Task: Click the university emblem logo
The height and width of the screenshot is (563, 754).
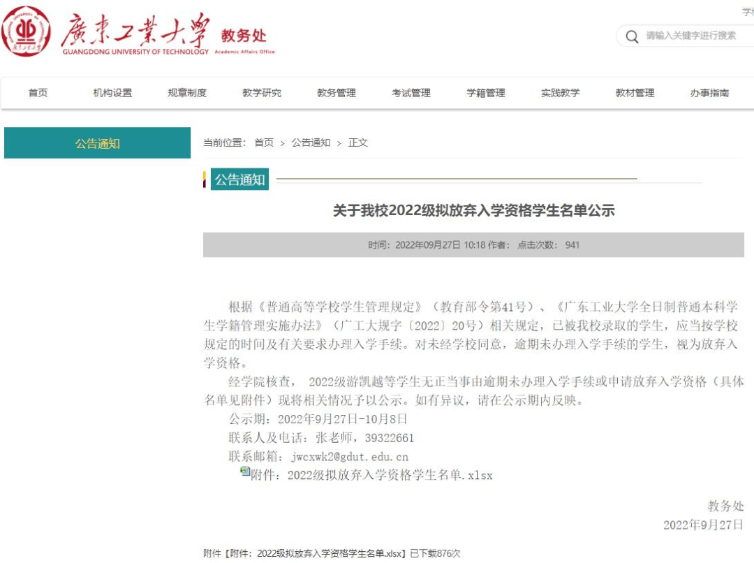Action: point(27,31)
